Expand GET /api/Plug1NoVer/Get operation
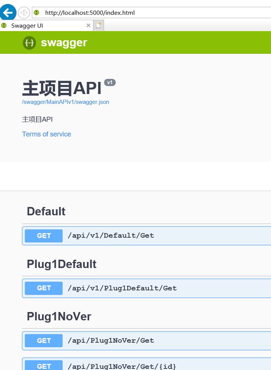Viewport: 271px width, 370px height. 111,340
